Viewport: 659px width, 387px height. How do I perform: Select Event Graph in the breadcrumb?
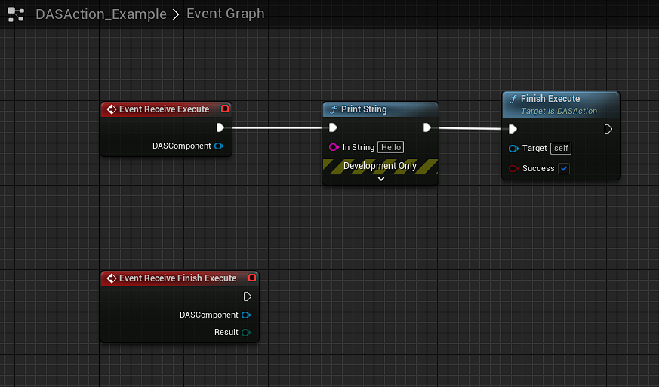(x=225, y=14)
